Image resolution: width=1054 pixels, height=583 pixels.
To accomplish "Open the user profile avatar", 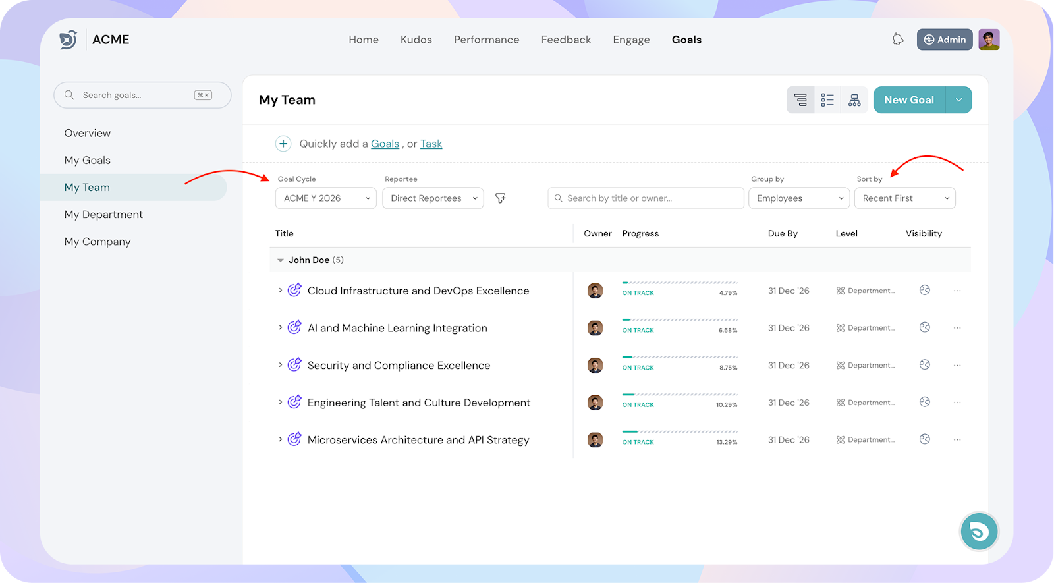I will (x=989, y=40).
